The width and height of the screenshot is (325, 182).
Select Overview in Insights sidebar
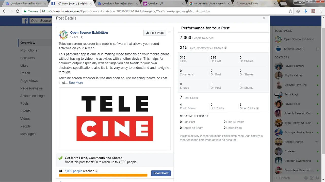(28, 43)
